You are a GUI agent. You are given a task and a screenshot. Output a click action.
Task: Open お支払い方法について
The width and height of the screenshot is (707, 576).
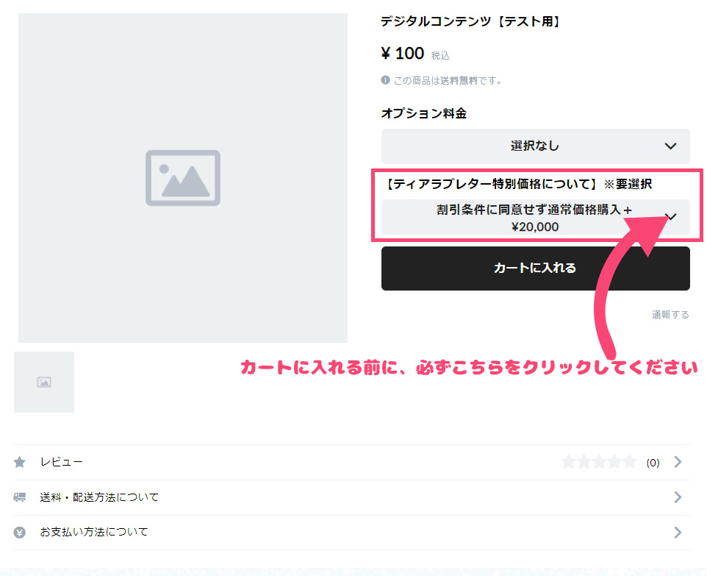(352, 533)
